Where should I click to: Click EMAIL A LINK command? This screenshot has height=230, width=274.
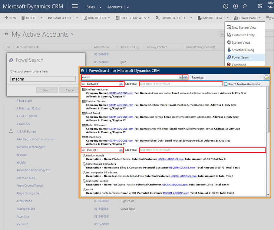coord(60,18)
